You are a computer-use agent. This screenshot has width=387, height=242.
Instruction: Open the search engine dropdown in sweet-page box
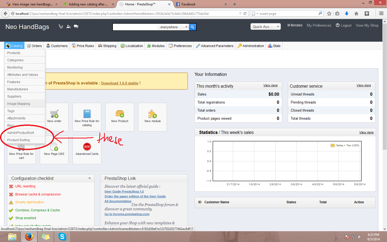point(255,13)
